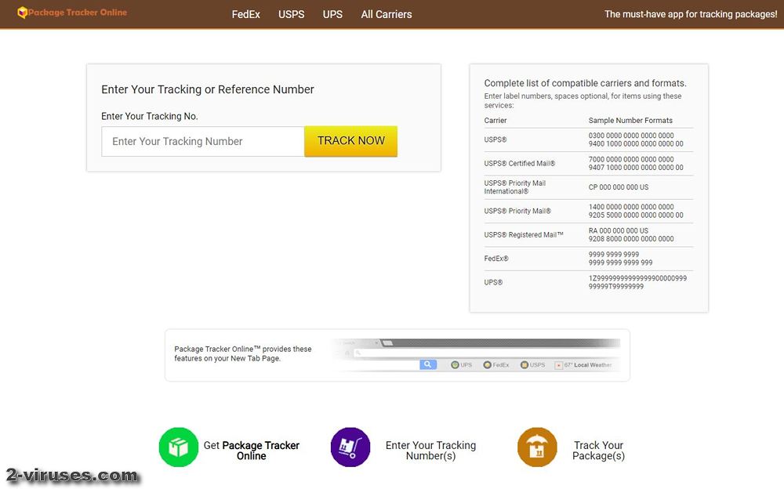Click the orange open package tracking icon
Viewport: 784px width, 489px height.
click(x=536, y=447)
